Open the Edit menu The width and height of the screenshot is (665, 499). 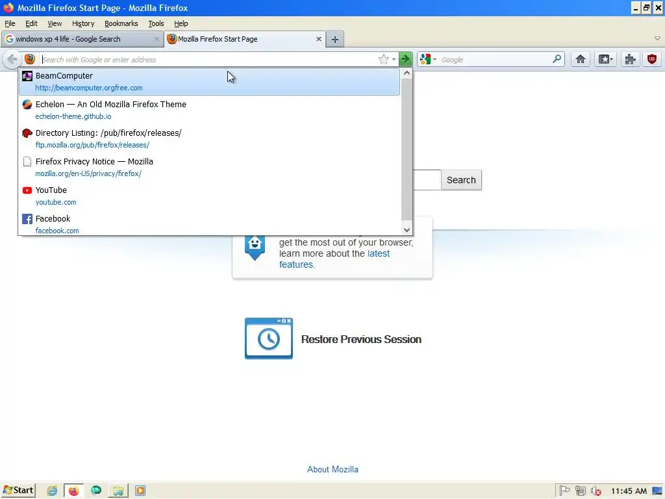pyautogui.click(x=31, y=24)
